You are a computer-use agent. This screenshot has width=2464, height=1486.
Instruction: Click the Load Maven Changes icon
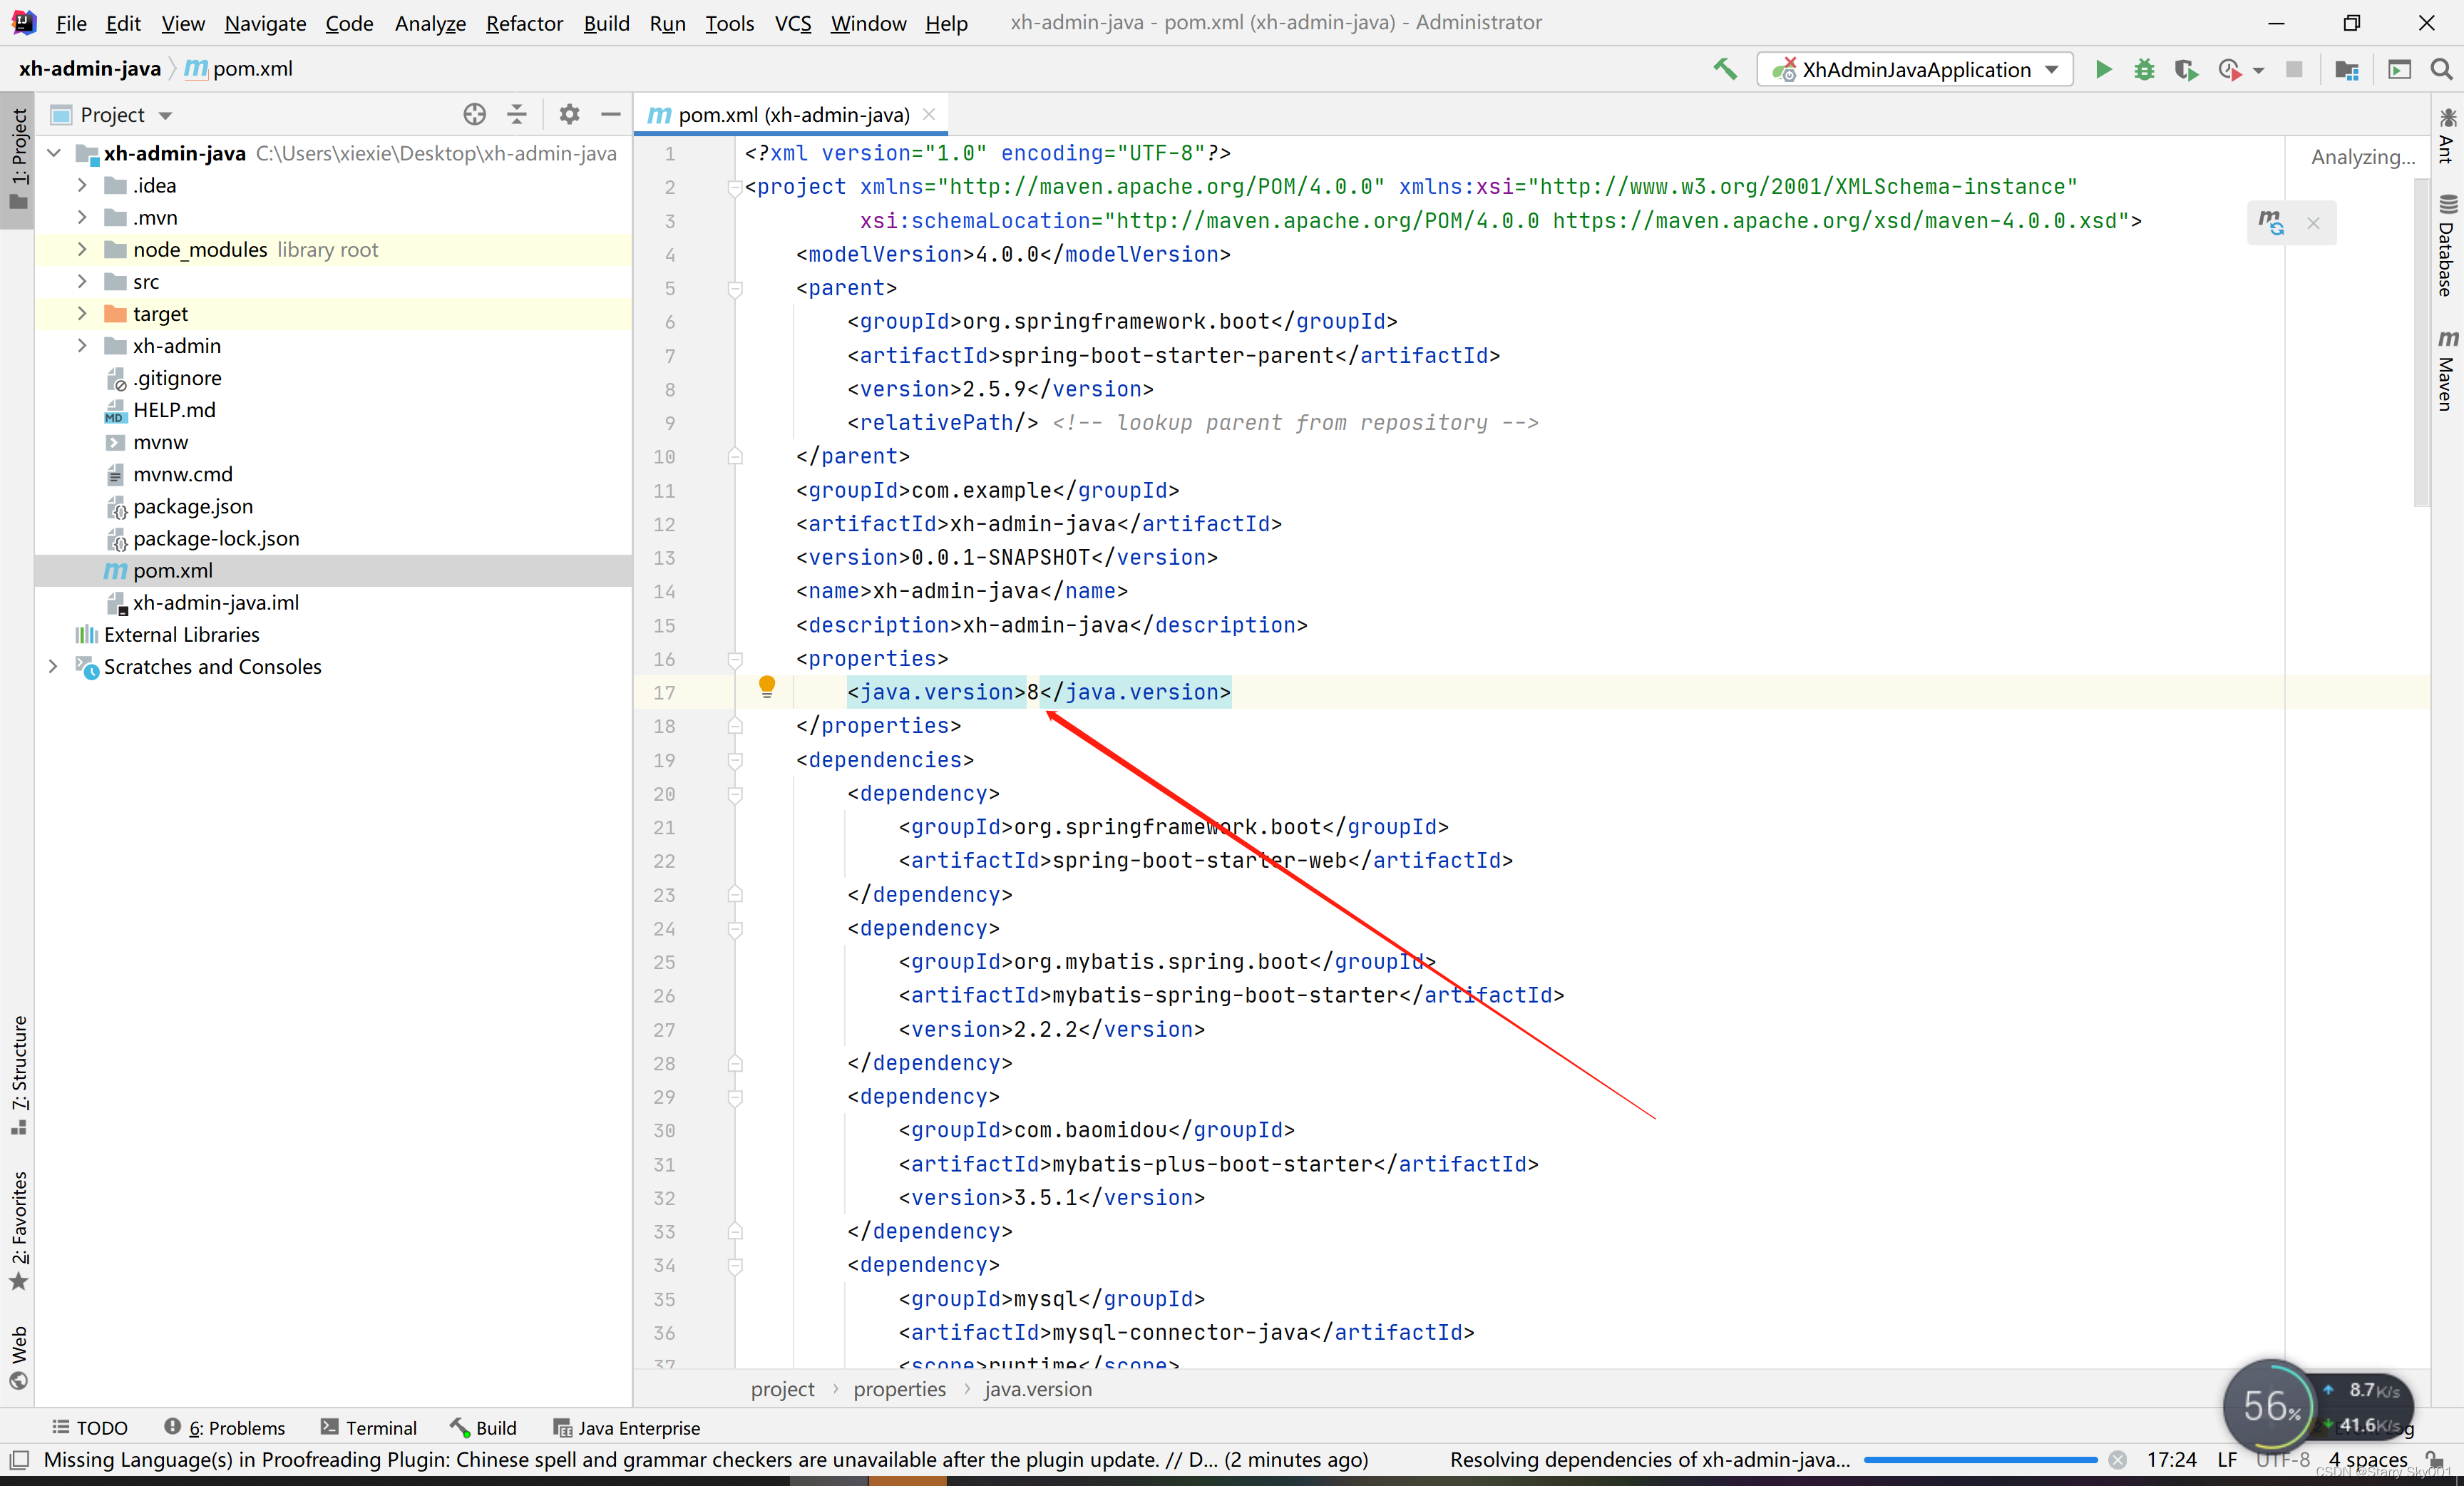(2271, 222)
